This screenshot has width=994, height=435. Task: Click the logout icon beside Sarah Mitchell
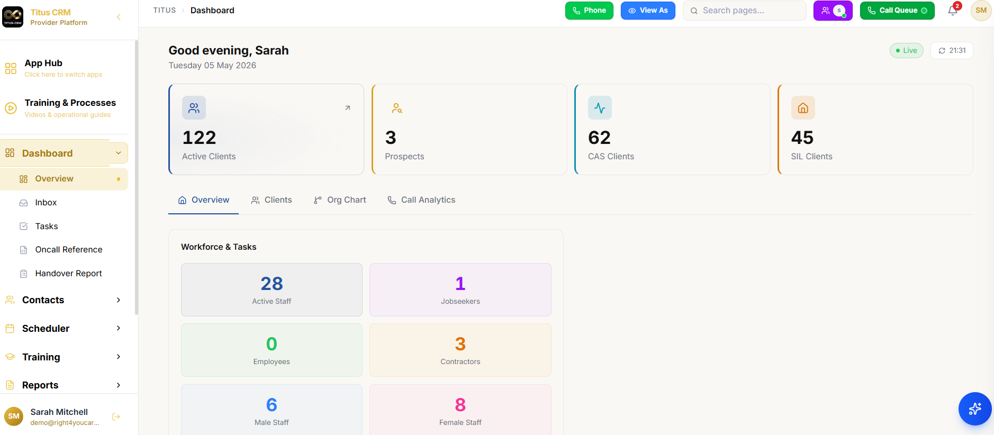point(116,417)
